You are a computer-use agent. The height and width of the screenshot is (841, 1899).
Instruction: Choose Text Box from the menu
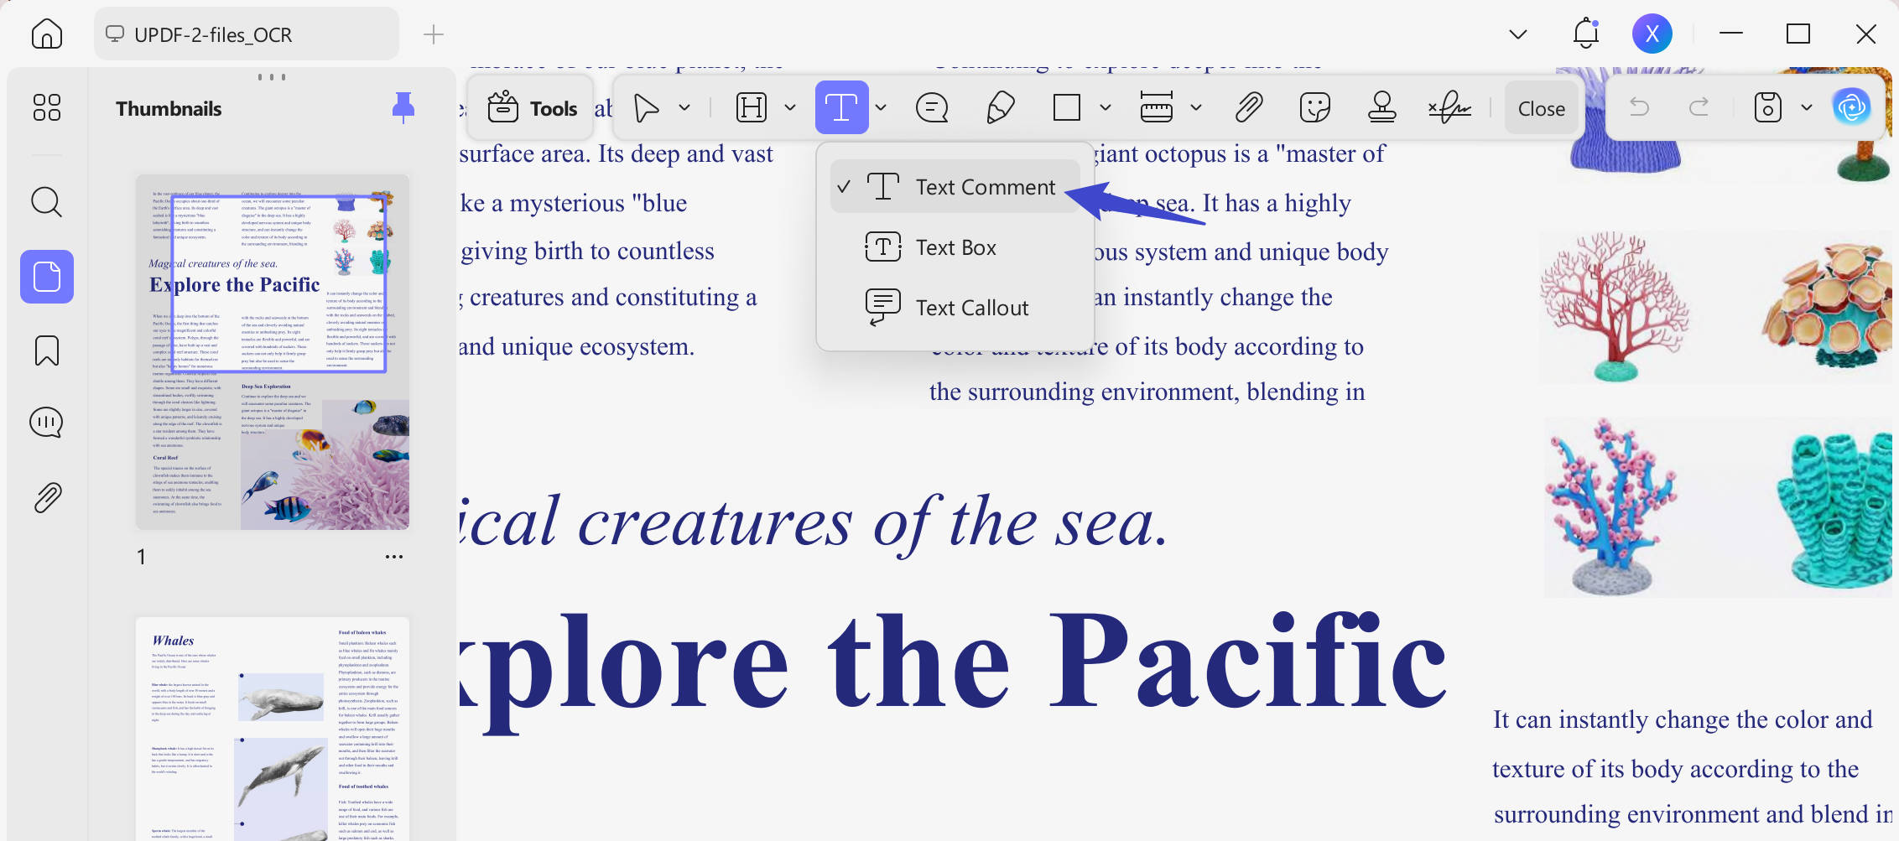pos(955,247)
